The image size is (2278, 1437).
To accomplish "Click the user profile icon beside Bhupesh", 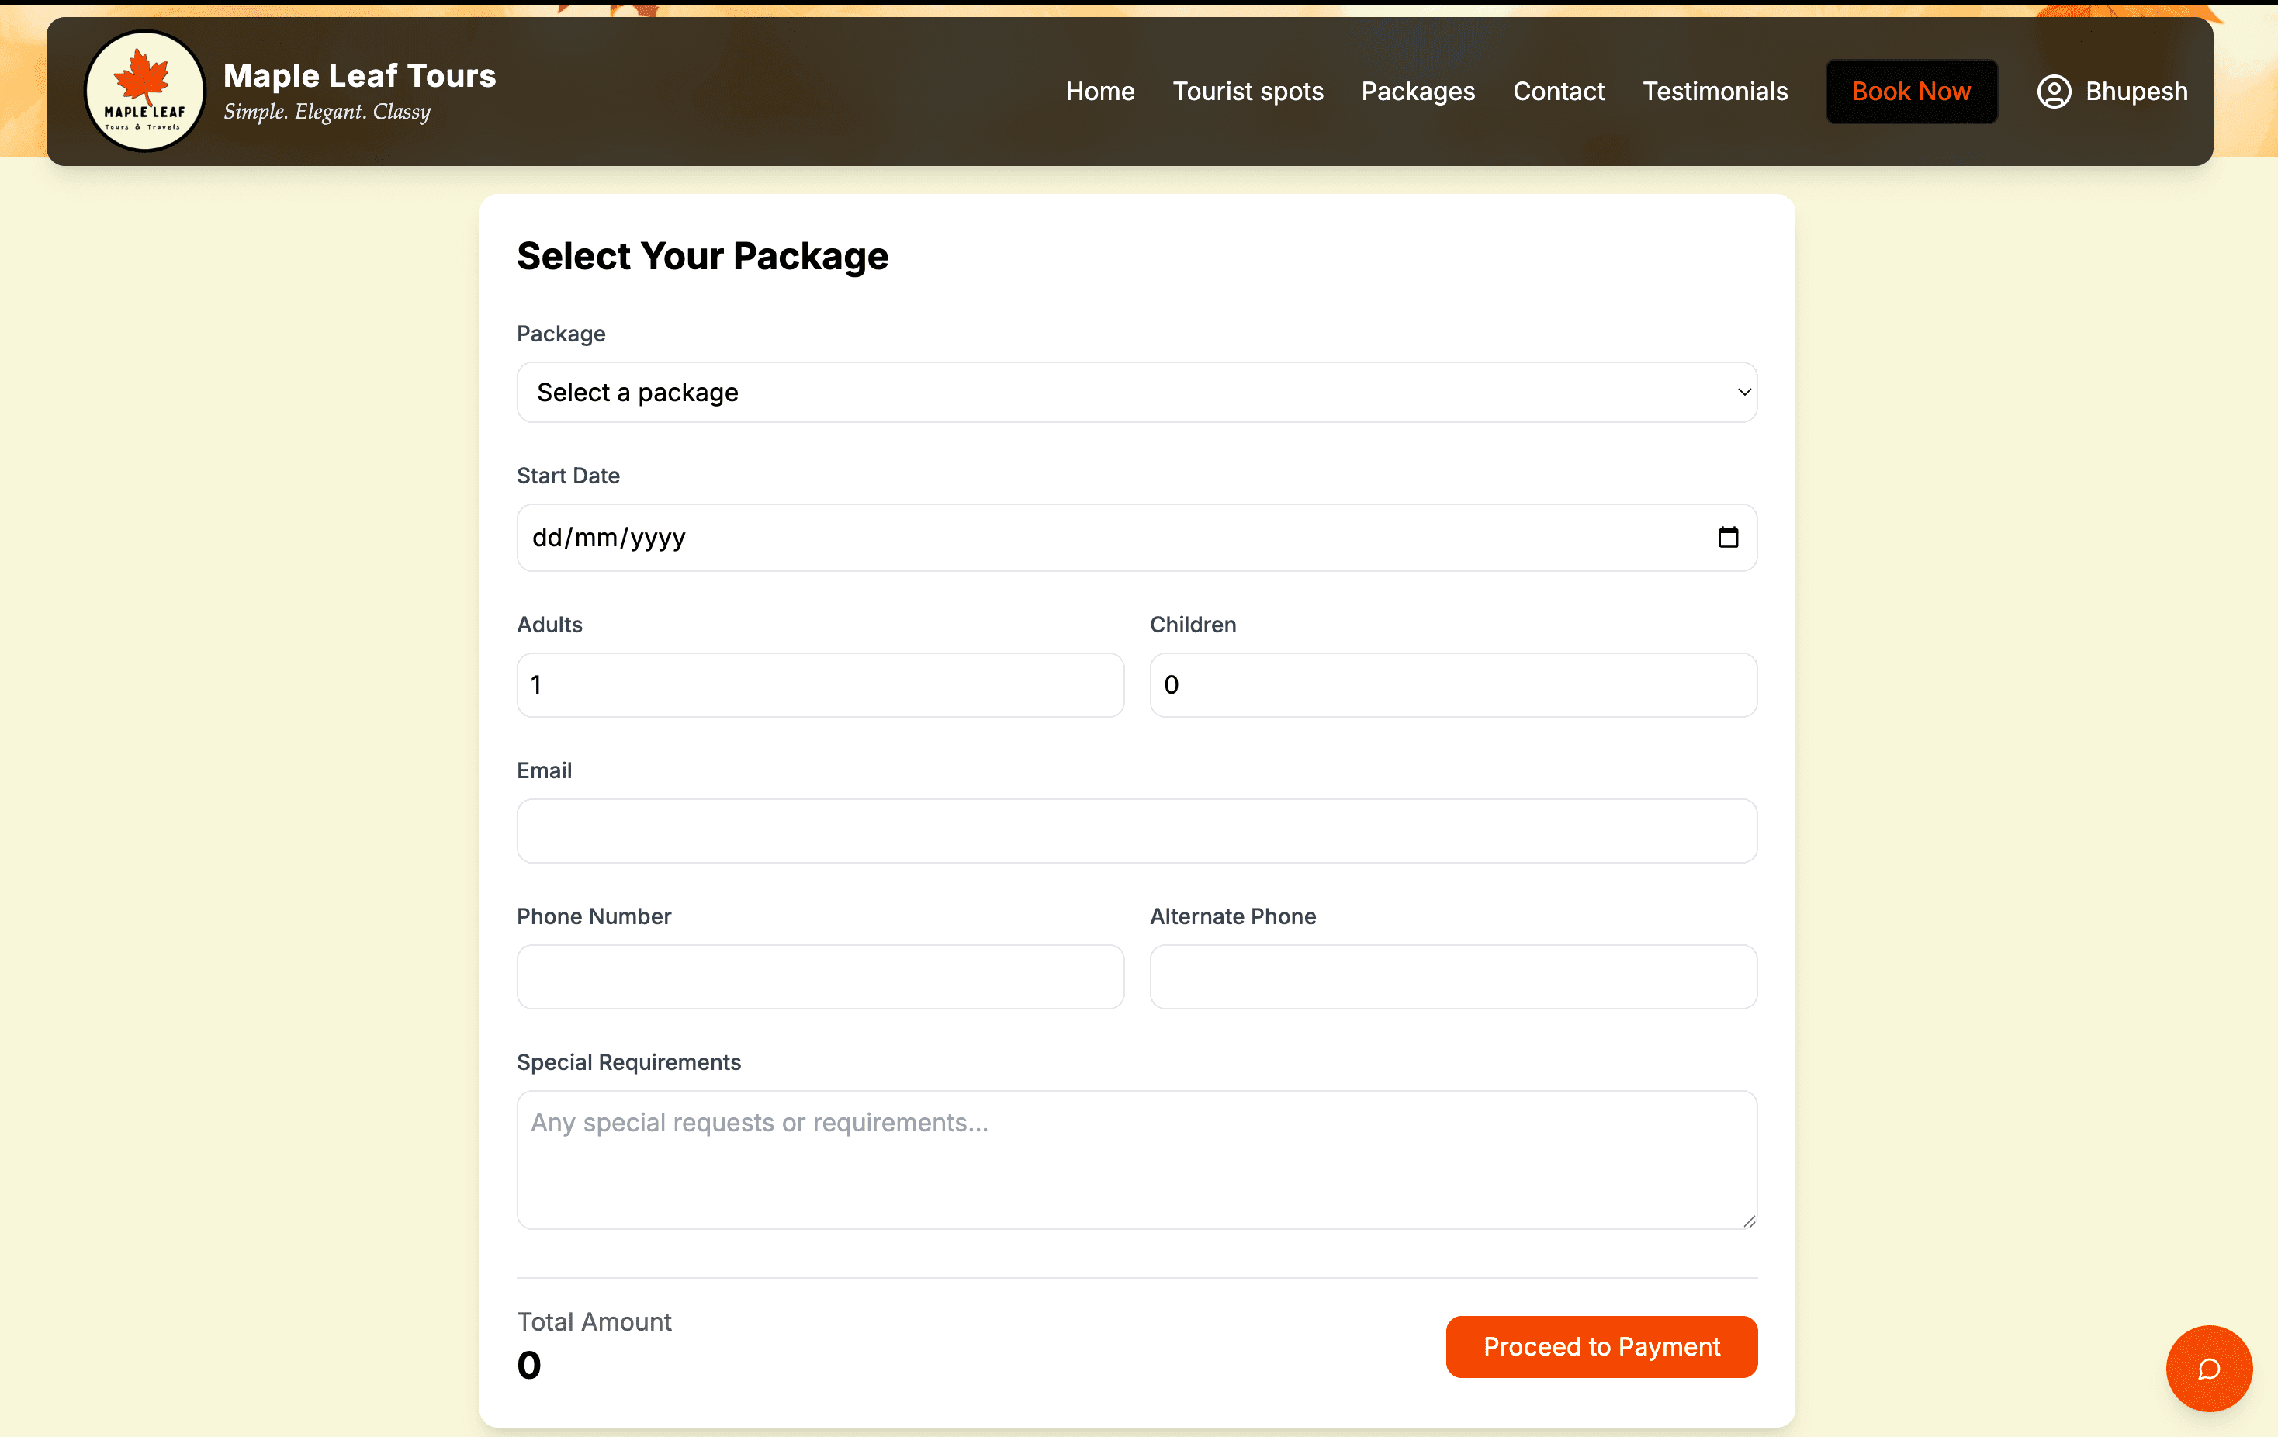I will pyautogui.click(x=2053, y=92).
